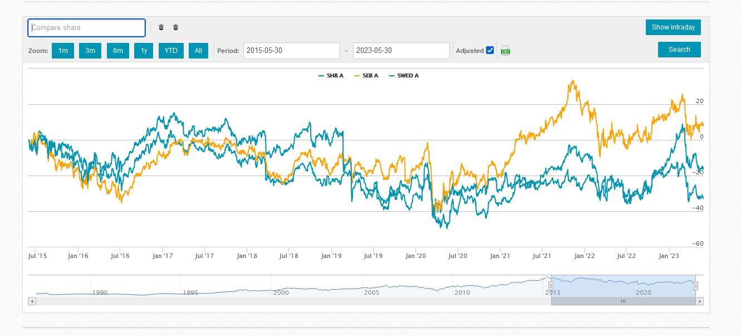Screen dimensions: 741x336
Task: Click the first trash can icon
Action: coord(161,27)
